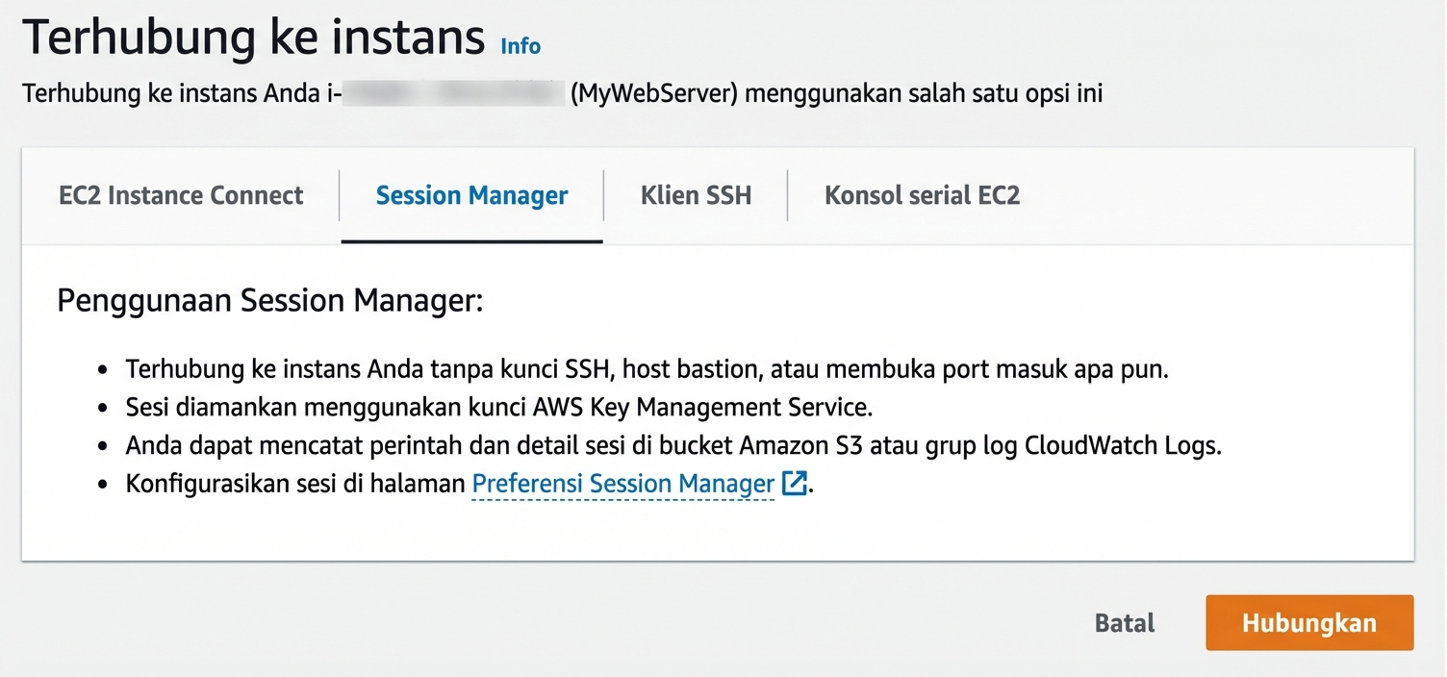Image resolution: width=1447 pixels, height=677 pixels.
Task: Open the Konsol serial EC2 tab
Action: [x=921, y=195]
